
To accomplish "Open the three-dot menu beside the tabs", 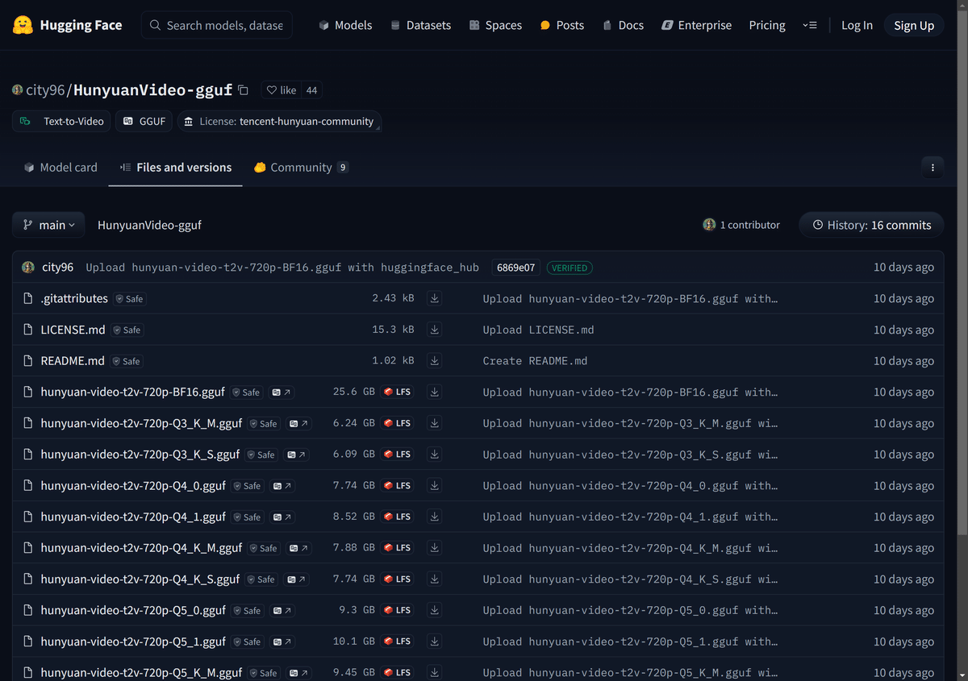I will 933,168.
